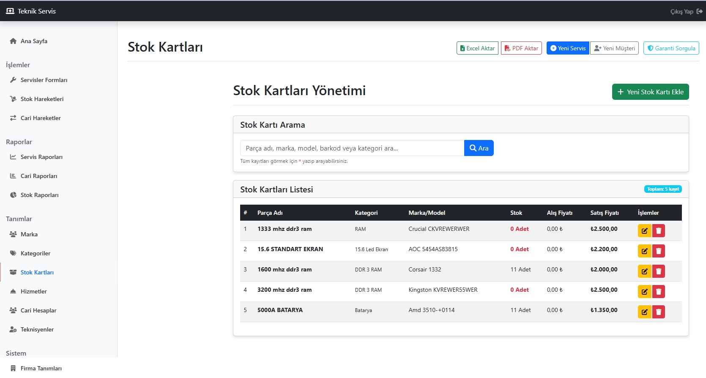Click the Teknik Servis logo icon

point(10,11)
